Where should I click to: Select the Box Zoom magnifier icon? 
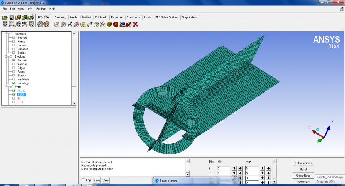11,24
